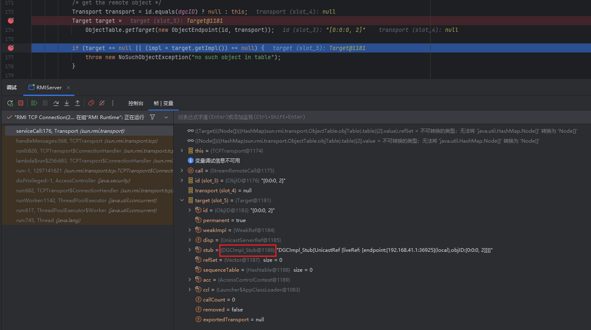Stop the RMIServer debug session
This screenshot has height=330, width=591.
click(21, 103)
